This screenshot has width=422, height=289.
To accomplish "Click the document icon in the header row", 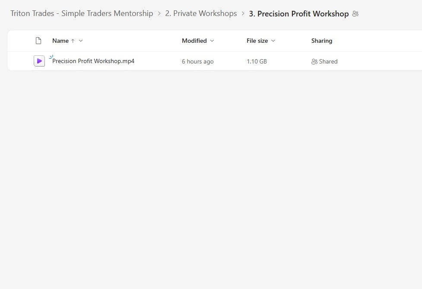I will point(38,40).
